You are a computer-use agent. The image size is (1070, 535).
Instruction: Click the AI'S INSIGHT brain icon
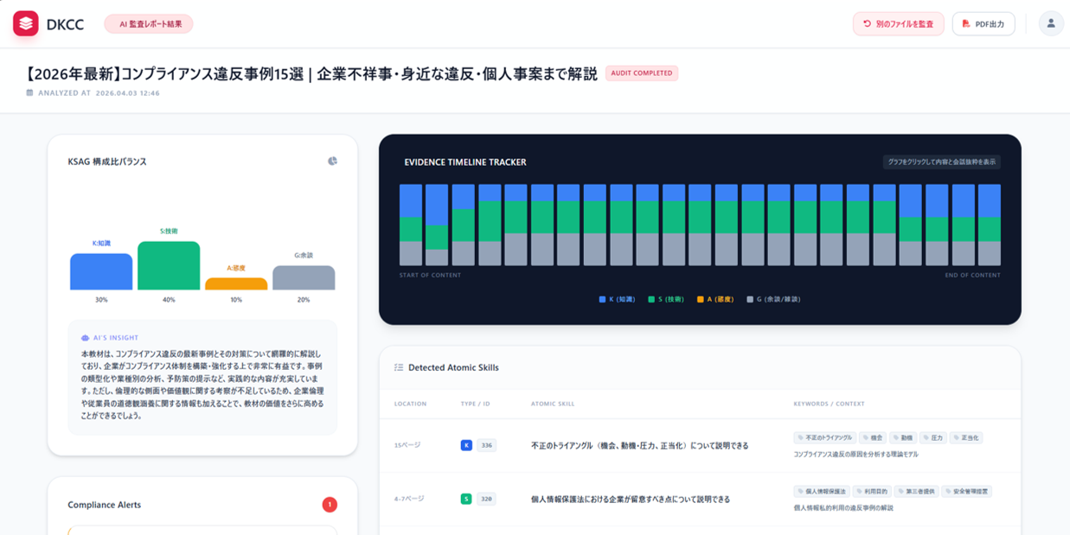pos(85,338)
